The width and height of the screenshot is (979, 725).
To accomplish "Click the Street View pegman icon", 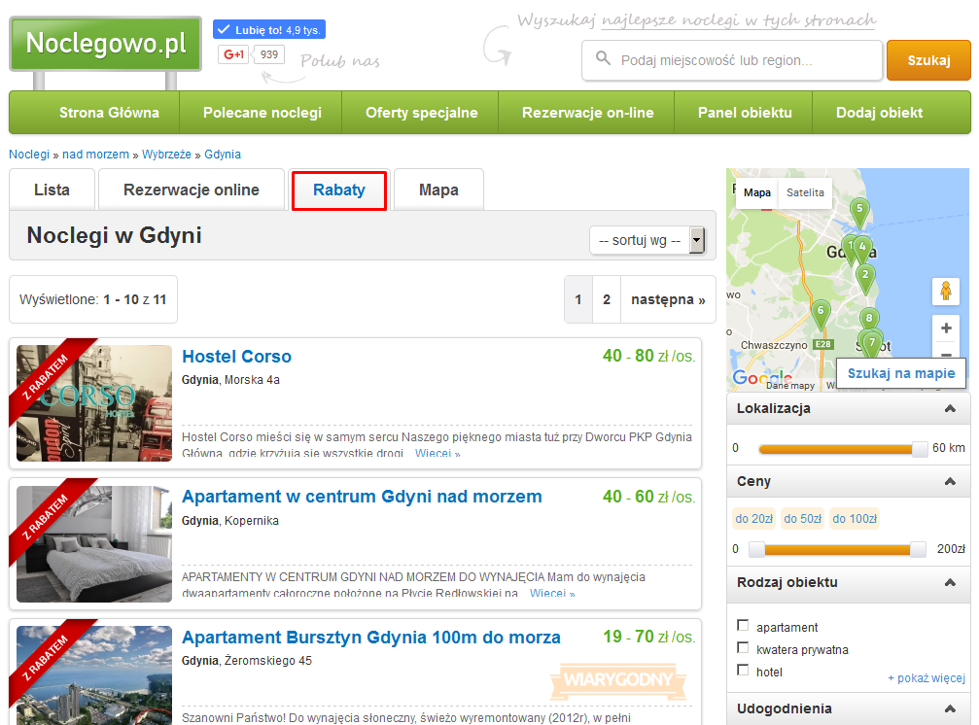I will pyautogui.click(x=946, y=292).
